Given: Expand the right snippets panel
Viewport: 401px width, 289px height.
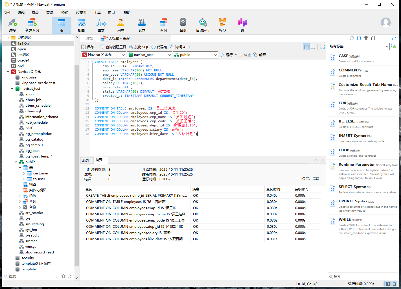Looking at the screenshot, I should coord(394,38).
